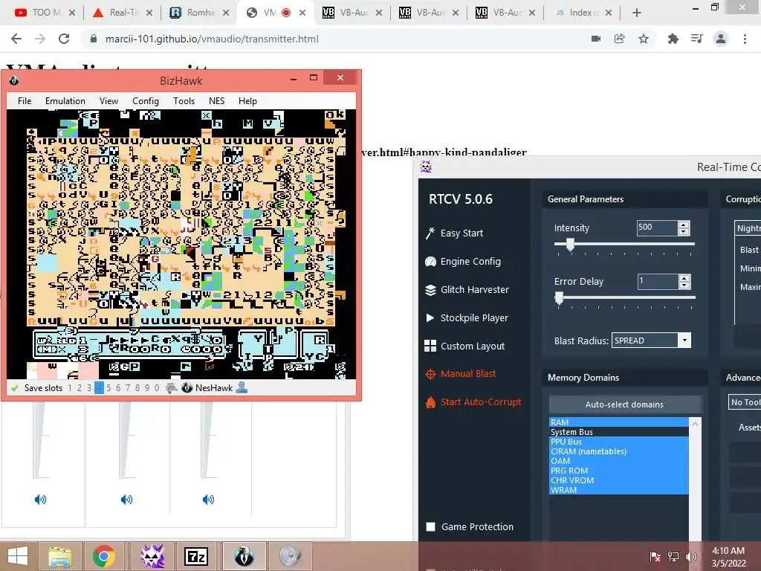Switch to the TOO M YouTube tab
The image size is (761, 571).
(x=45, y=13)
